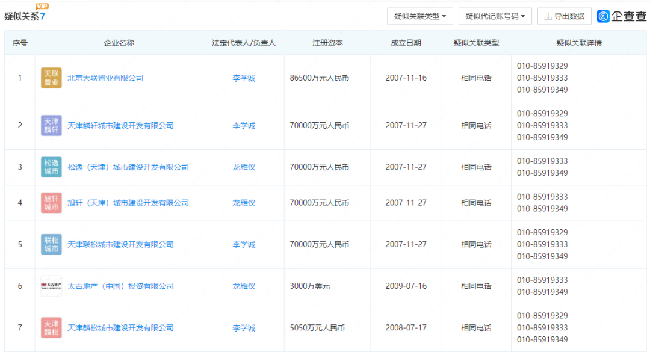Open the 疑似代记账号码 dropdown
The width and height of the screenshot is (650, 358).
coord(495,16)
